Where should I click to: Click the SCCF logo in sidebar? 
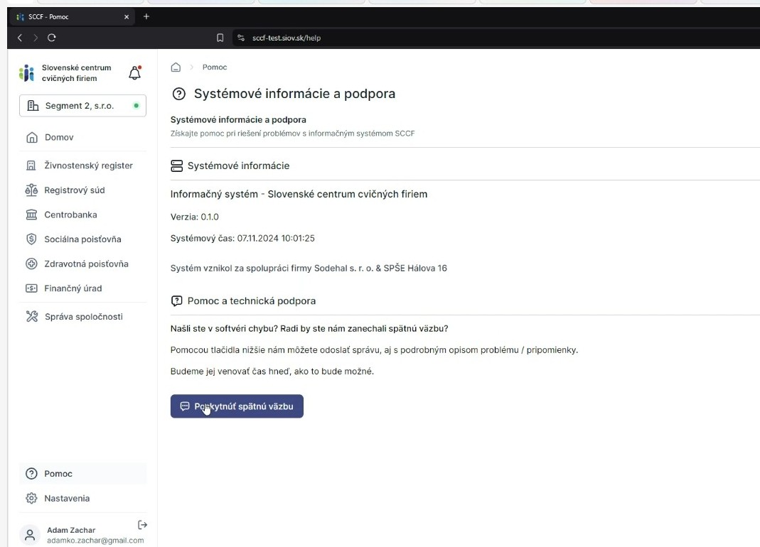pos(27,73)
